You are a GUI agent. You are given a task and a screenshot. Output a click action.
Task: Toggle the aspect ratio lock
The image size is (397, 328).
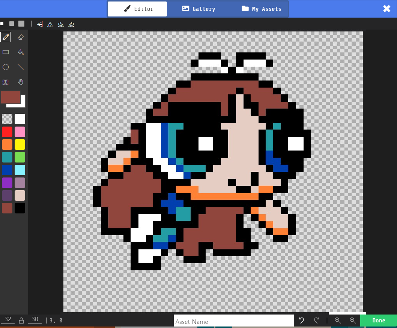21,321
